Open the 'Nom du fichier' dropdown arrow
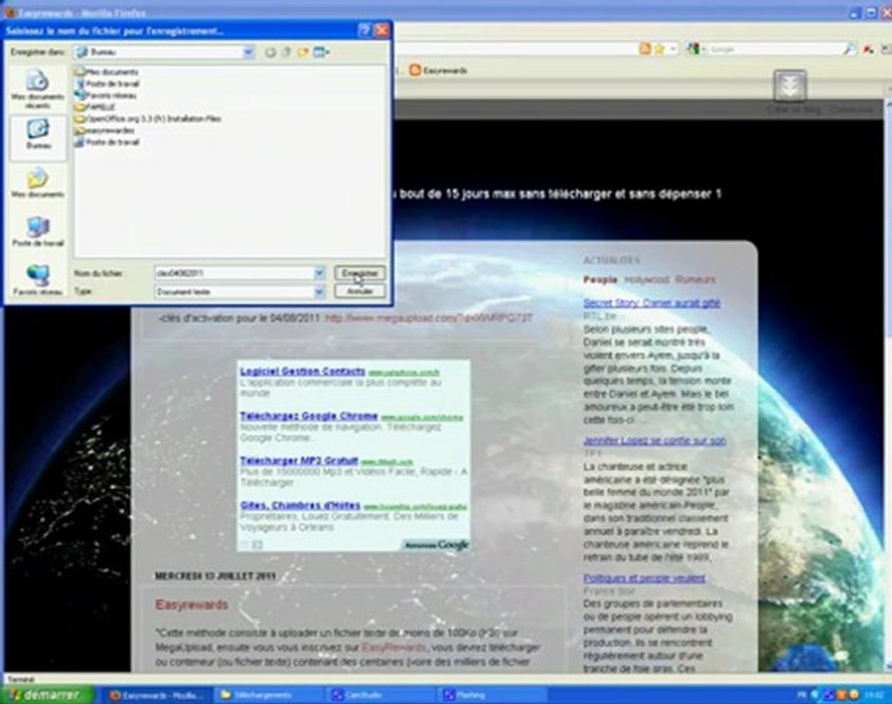 tap(319, 274)
